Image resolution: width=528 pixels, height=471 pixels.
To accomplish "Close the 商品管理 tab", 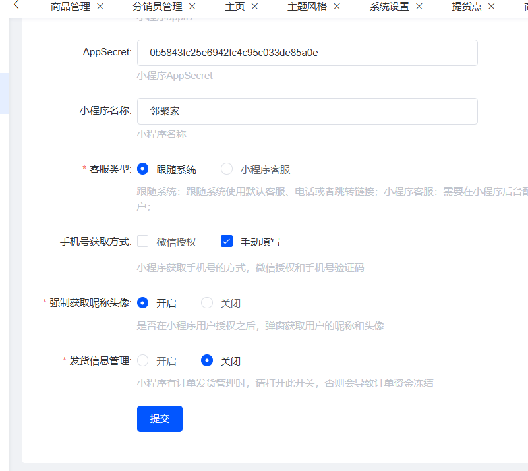I will tap(100, 7).
